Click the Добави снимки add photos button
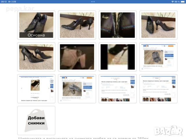This screenshot has width=186, height=139. pos(36,120)
